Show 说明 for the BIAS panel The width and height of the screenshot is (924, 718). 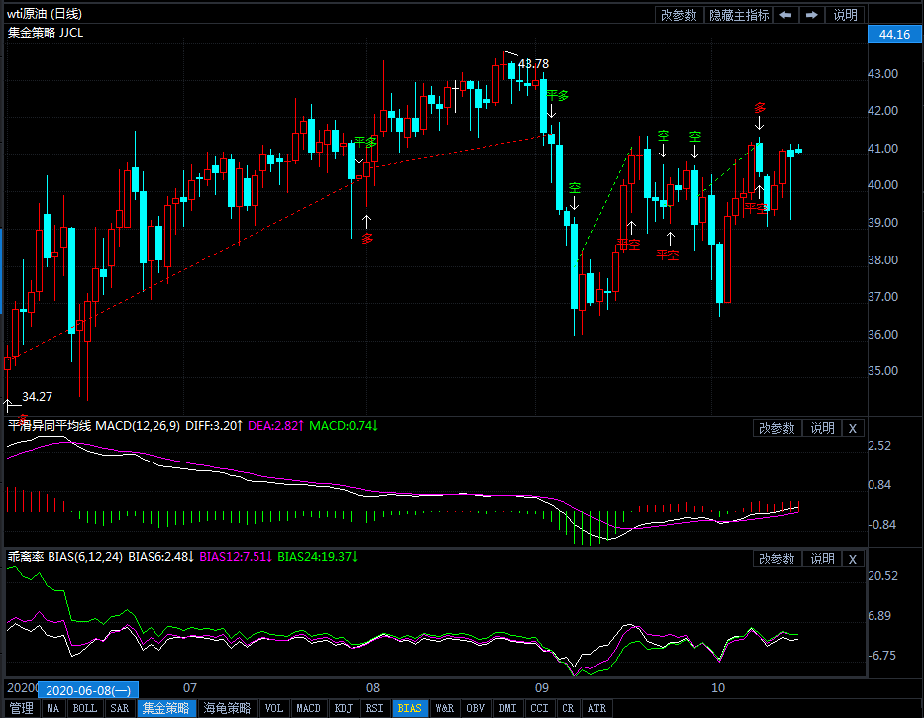click(822, 559)
